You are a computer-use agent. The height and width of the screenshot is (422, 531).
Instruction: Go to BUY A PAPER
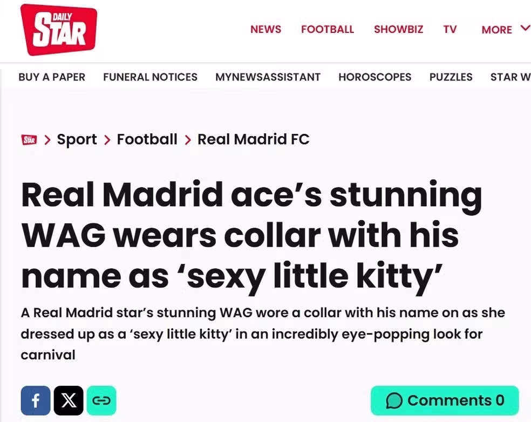click(x=52, y=77)
